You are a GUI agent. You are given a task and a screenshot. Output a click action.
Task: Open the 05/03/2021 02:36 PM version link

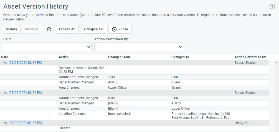(x=26, y=63)
